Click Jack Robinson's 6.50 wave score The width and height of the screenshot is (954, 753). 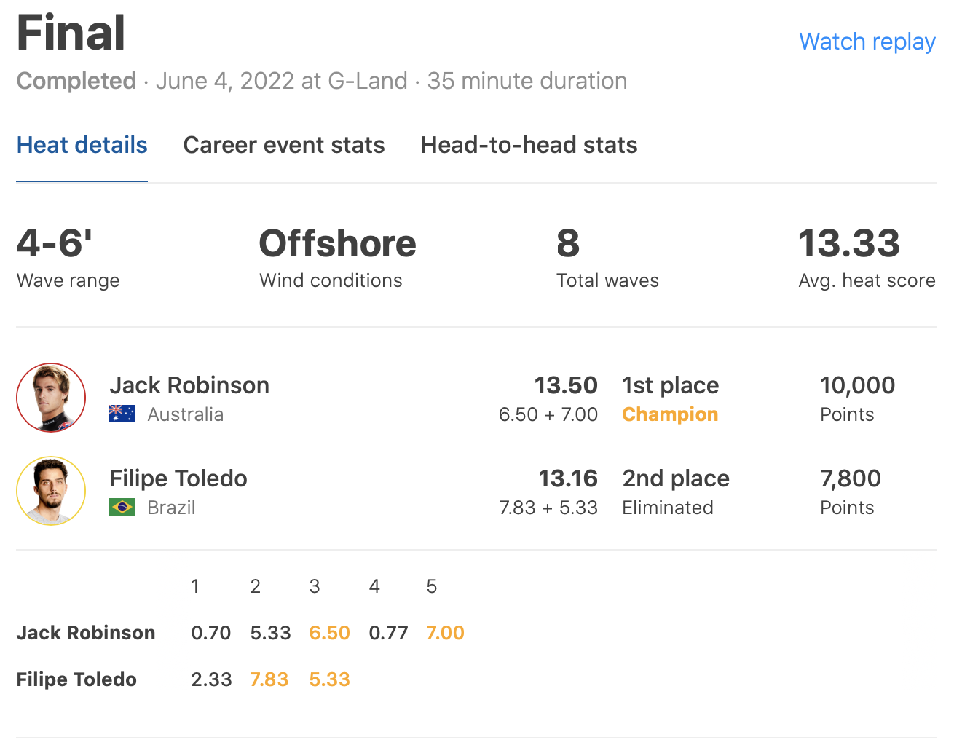[329, 633]
